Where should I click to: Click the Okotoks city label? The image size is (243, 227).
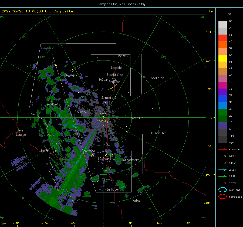point(108,180)
